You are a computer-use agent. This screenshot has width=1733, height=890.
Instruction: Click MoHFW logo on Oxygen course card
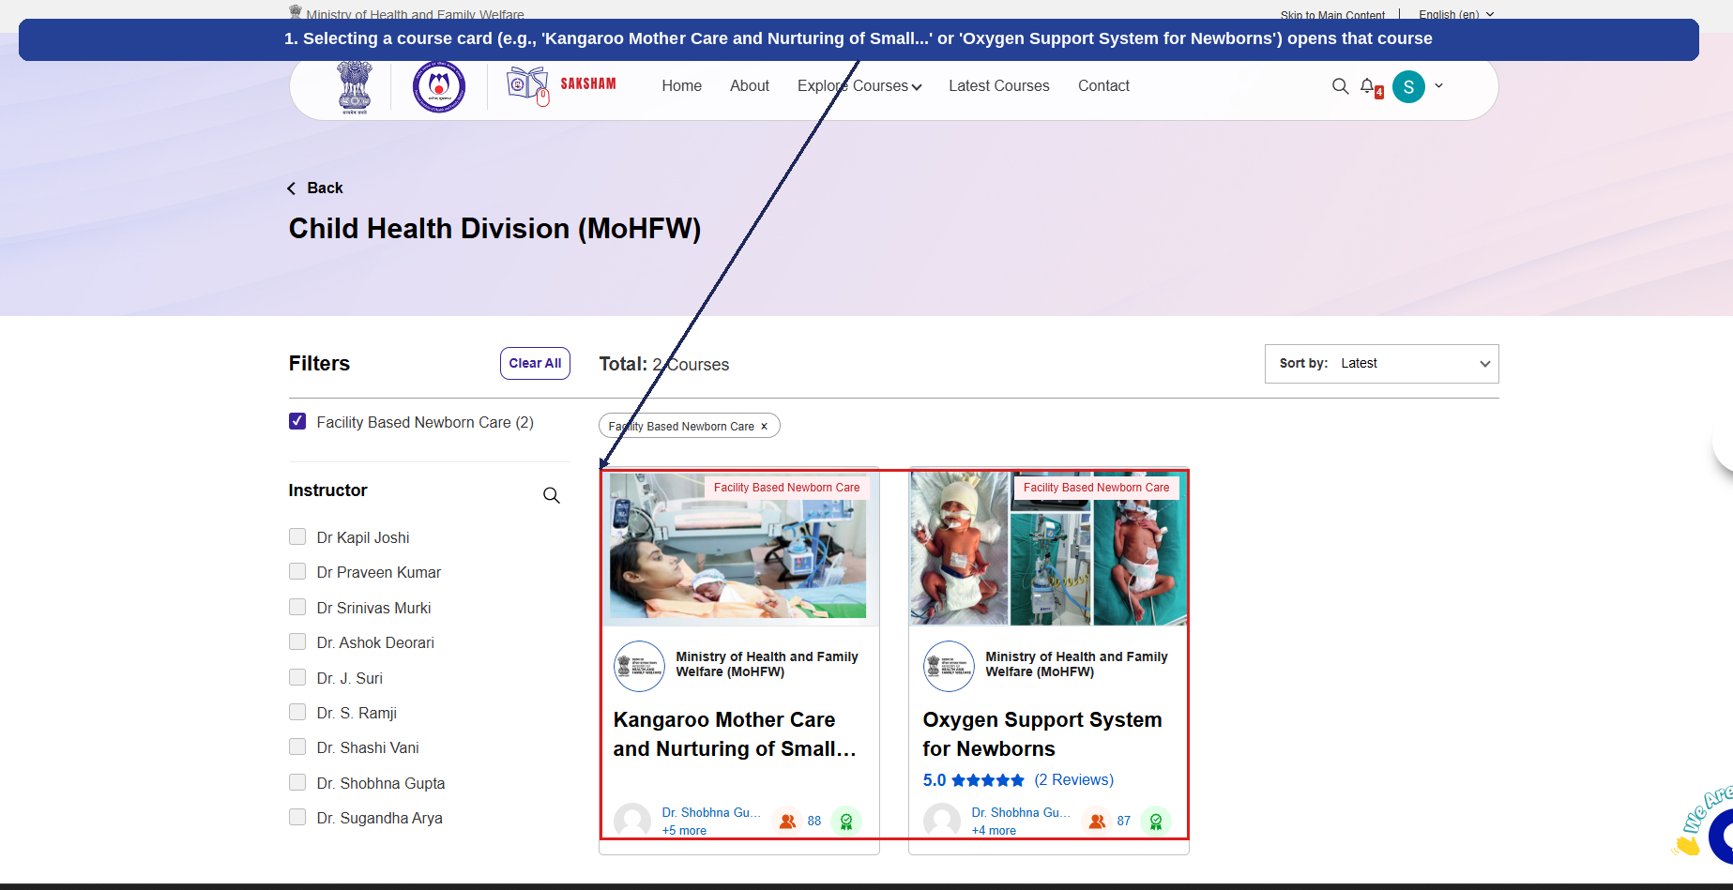point(949,666)
